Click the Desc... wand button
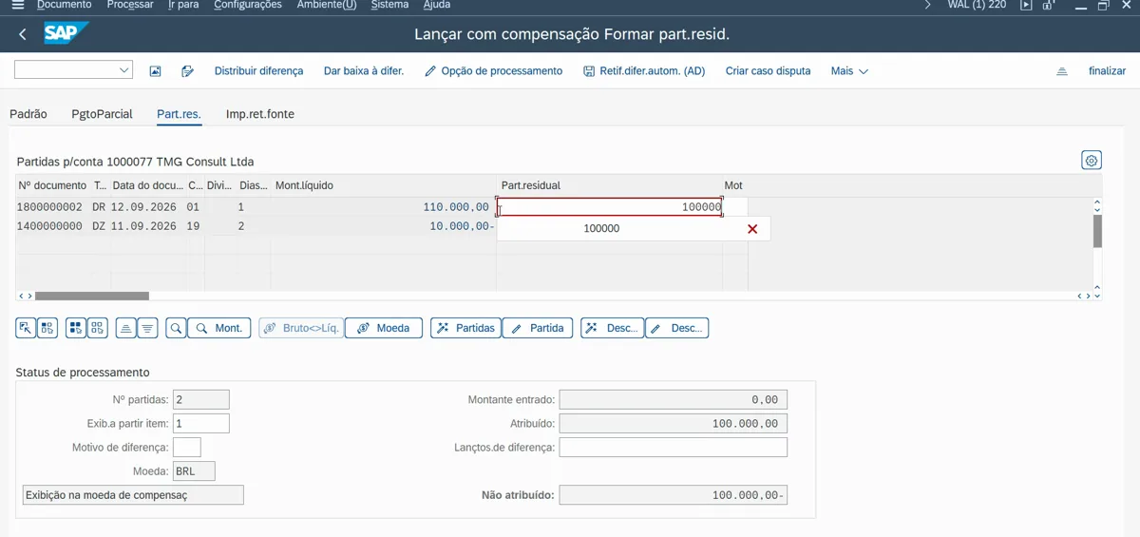The width and height of the screenshot is (1140, 537). pyautogui.click(x=613, y=328)
